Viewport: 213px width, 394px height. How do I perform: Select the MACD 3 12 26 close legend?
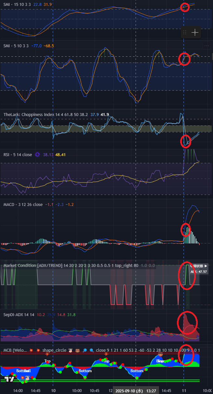[x=23, y=204]
